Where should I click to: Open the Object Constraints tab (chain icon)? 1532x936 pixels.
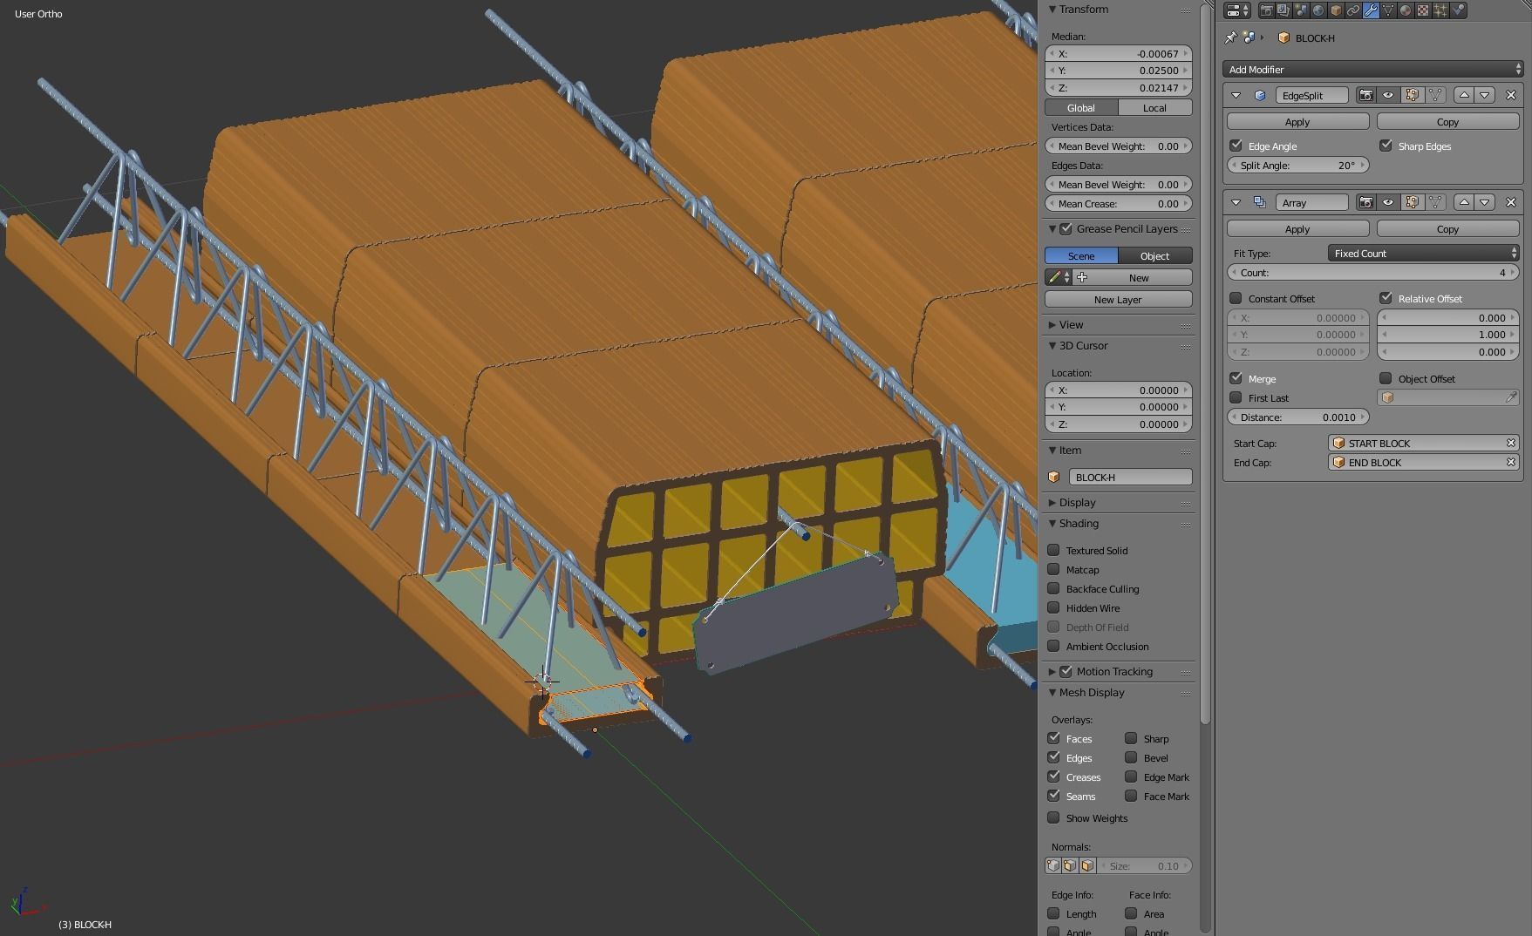point(1353,10)
